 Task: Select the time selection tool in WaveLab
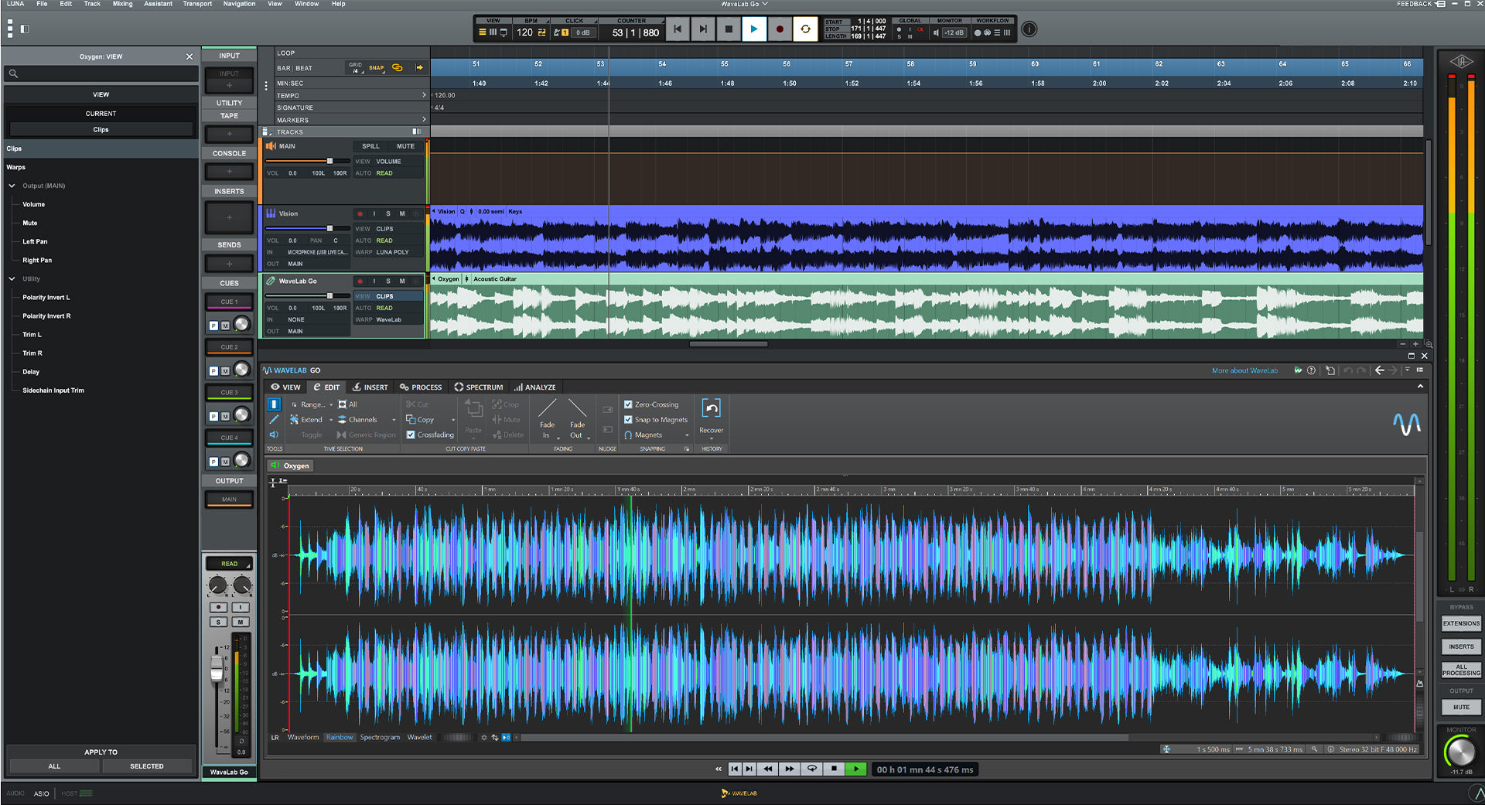274,404
